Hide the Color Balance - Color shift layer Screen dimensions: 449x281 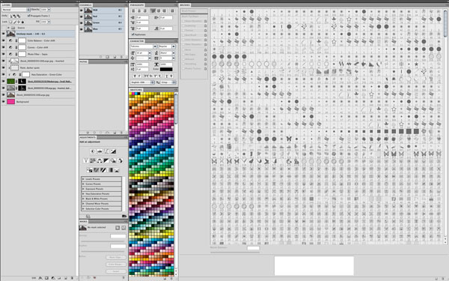pos(4,40)
